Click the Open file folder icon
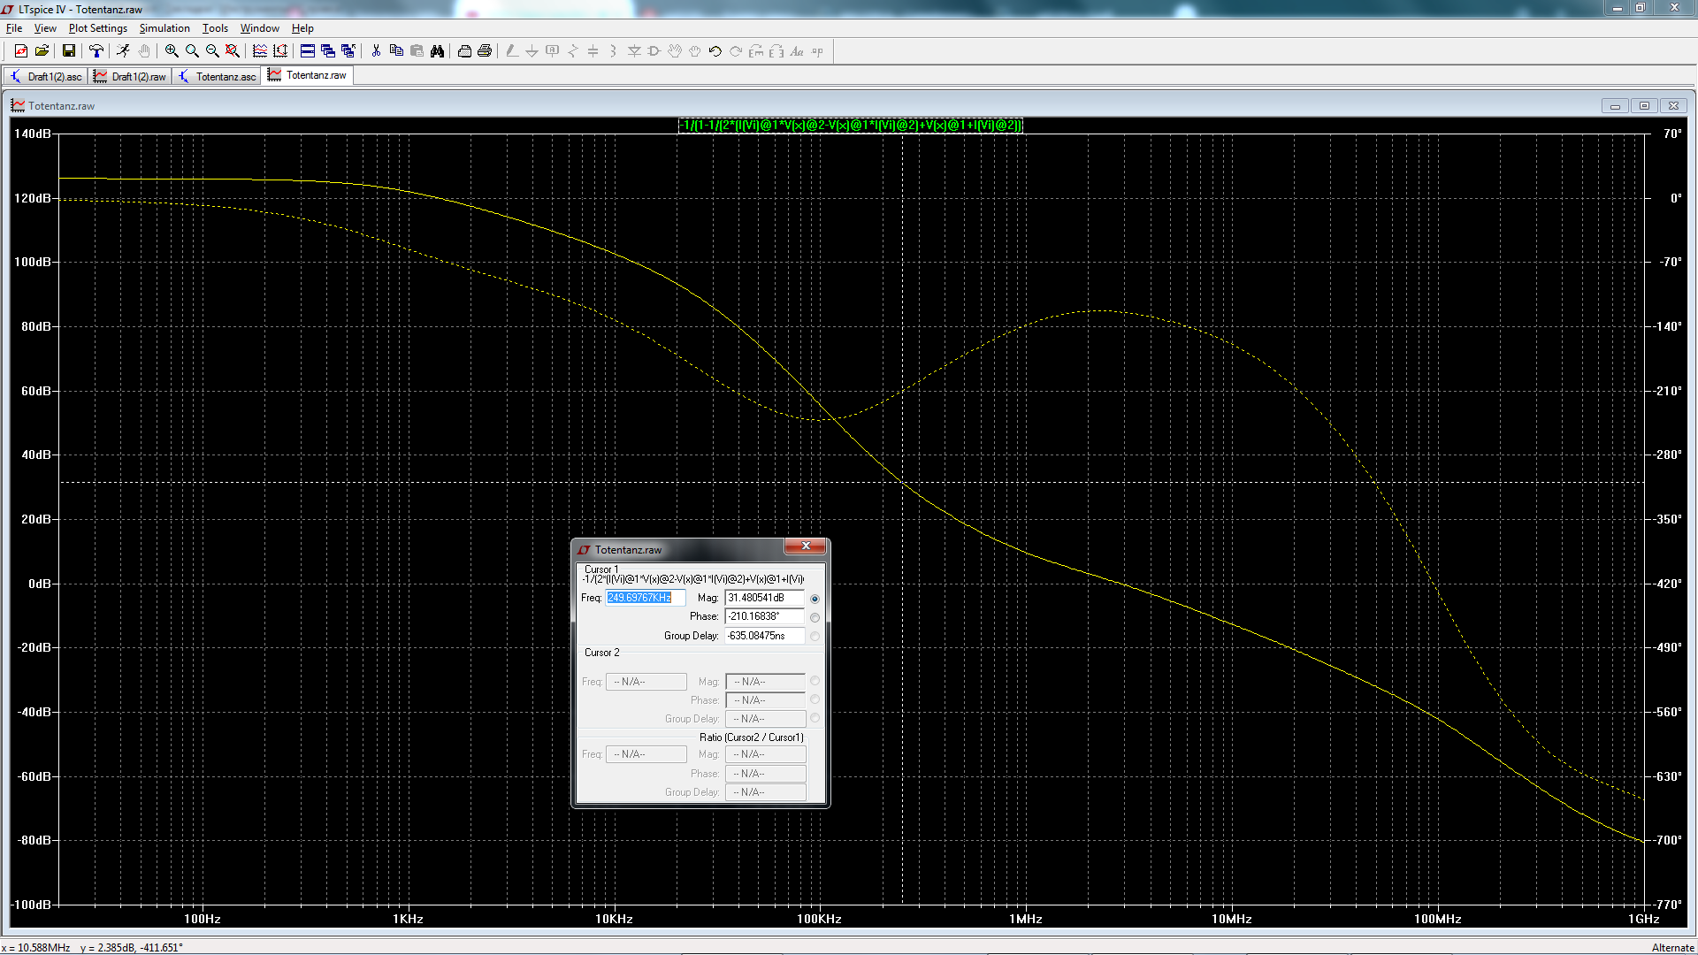 coord(42,51)
